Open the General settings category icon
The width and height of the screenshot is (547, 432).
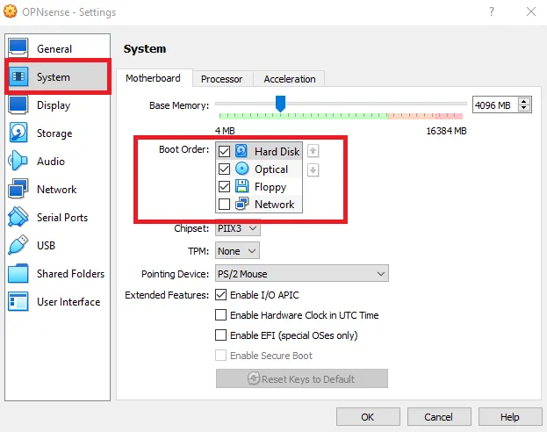(18, 48)
